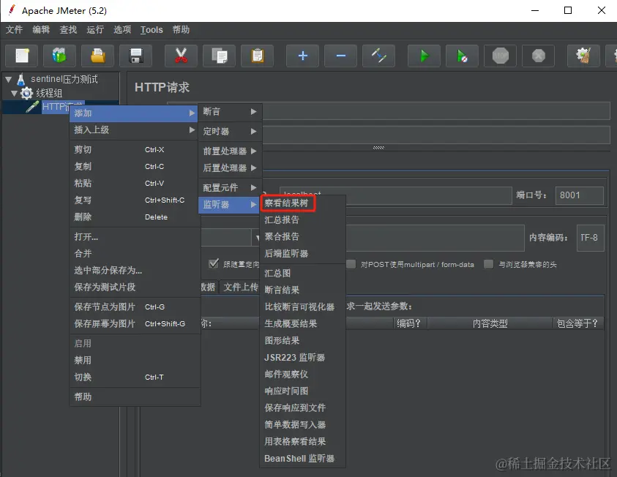Open the 文件 menu
Viewport: 617px width, 477px height.
click(14, 30)
